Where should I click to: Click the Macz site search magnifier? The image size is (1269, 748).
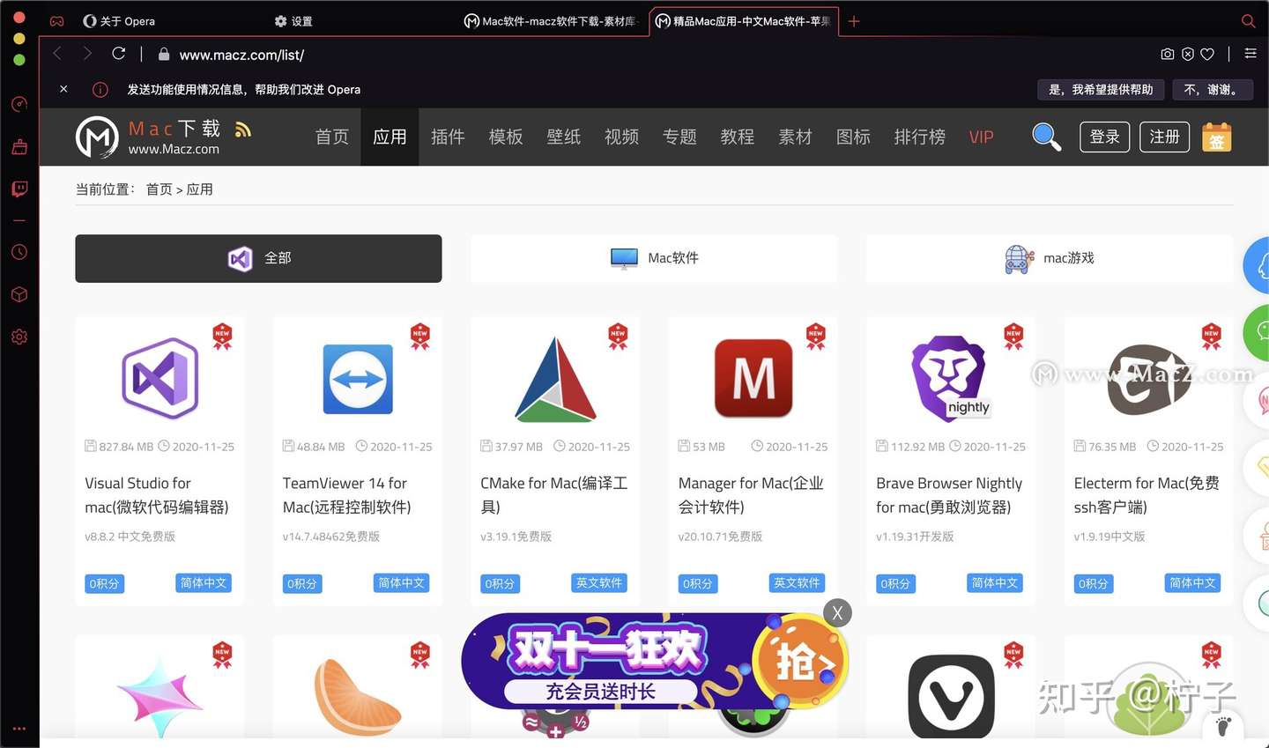click(1046, 137)
